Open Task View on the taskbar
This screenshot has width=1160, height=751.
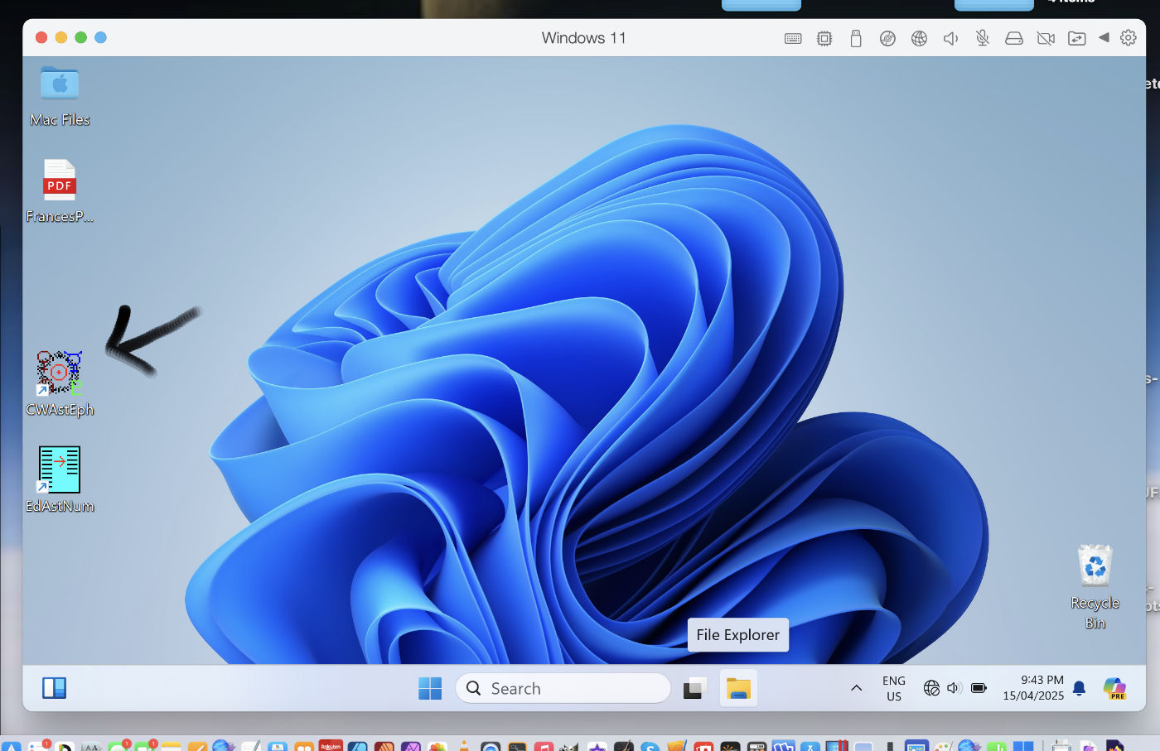pos(694,688)
